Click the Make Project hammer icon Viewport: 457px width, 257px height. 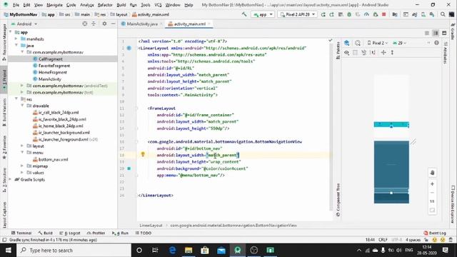coord(244,14)
